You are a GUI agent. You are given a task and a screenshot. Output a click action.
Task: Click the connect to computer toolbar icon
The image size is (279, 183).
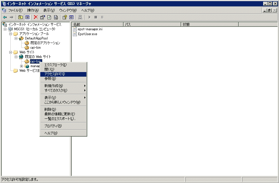tap(80, 17)
